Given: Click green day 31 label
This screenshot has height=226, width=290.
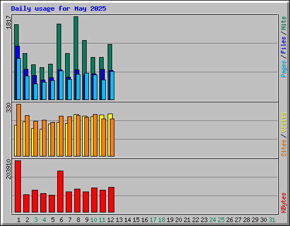Looking at the screenshot, I should [272, 220].
